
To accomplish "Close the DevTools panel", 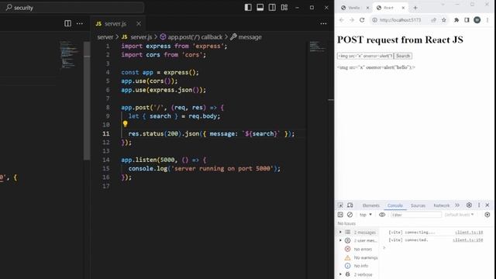I will (x=487, y=205).
